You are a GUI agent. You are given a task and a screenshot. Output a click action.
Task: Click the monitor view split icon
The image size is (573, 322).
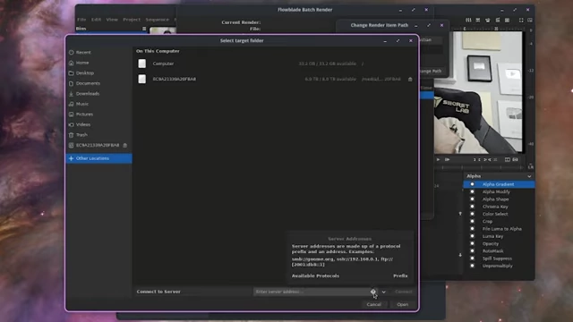click(508, 159)
